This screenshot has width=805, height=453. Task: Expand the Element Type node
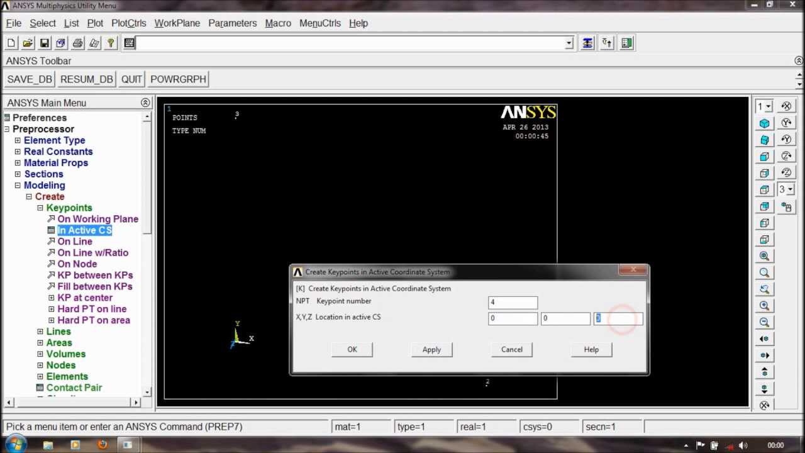pos(18,140)
